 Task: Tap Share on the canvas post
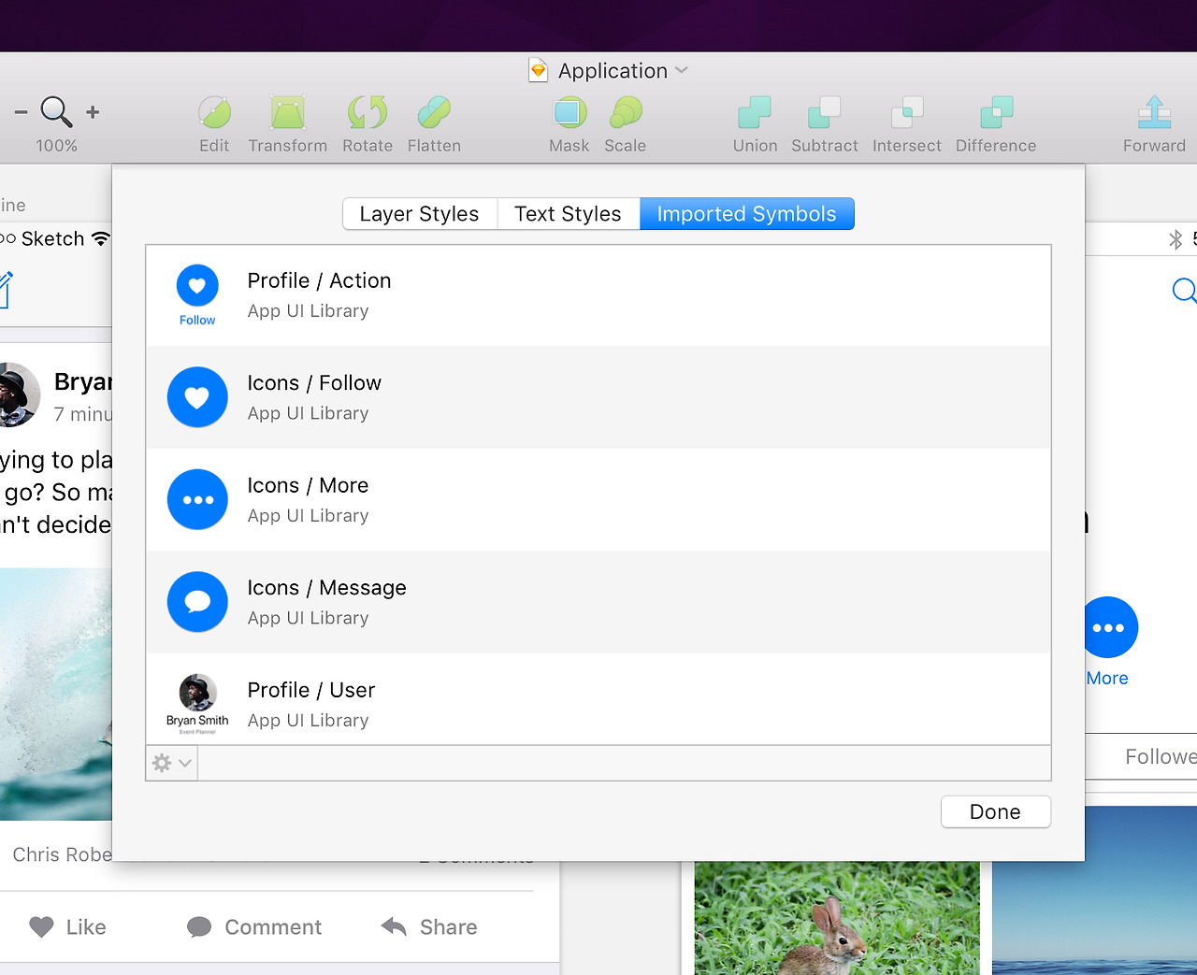coord(429,927)
